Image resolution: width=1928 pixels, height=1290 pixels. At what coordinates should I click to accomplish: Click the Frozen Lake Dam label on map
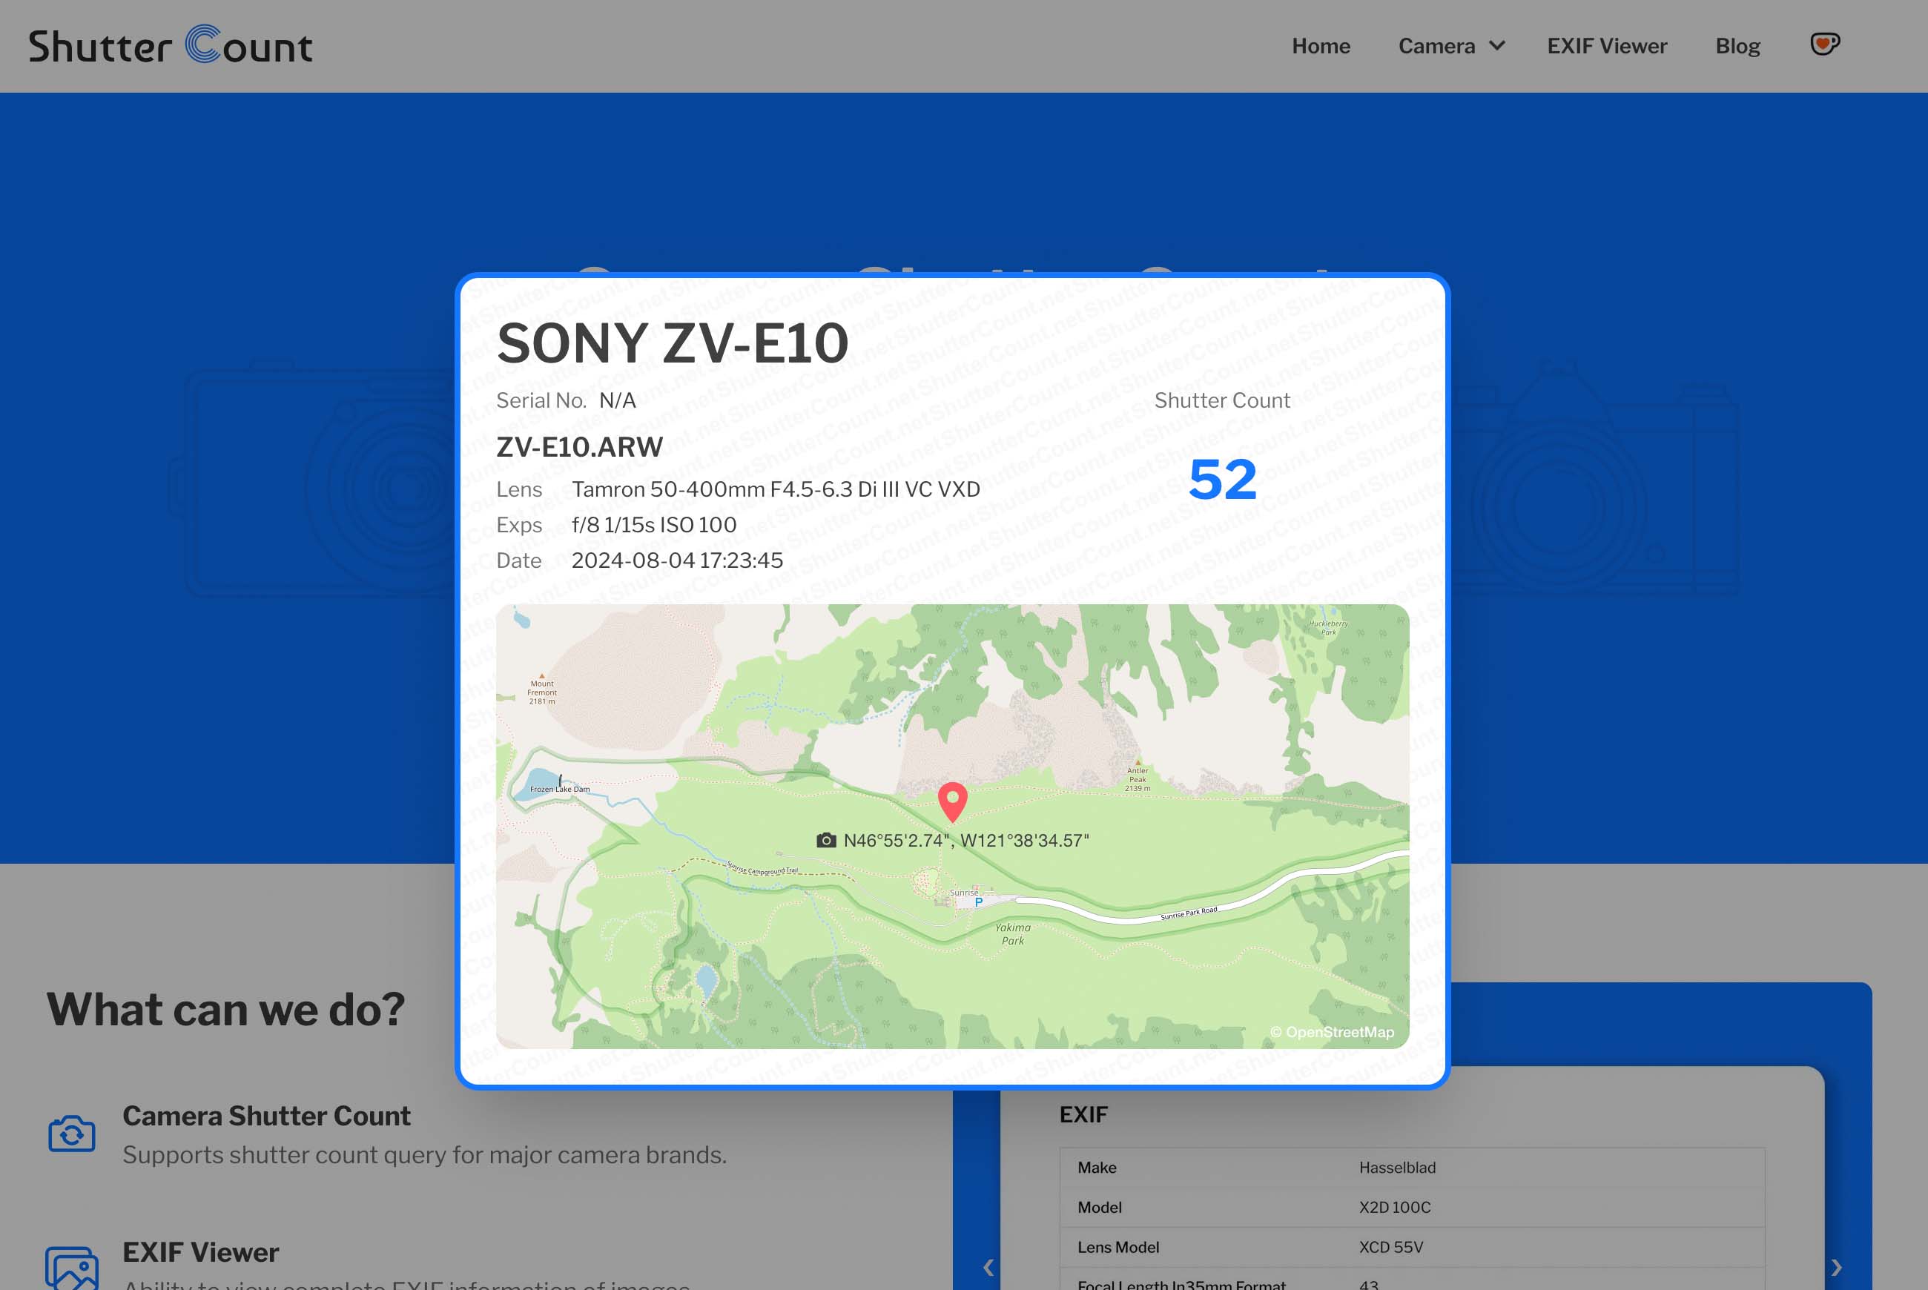(560, 789)
